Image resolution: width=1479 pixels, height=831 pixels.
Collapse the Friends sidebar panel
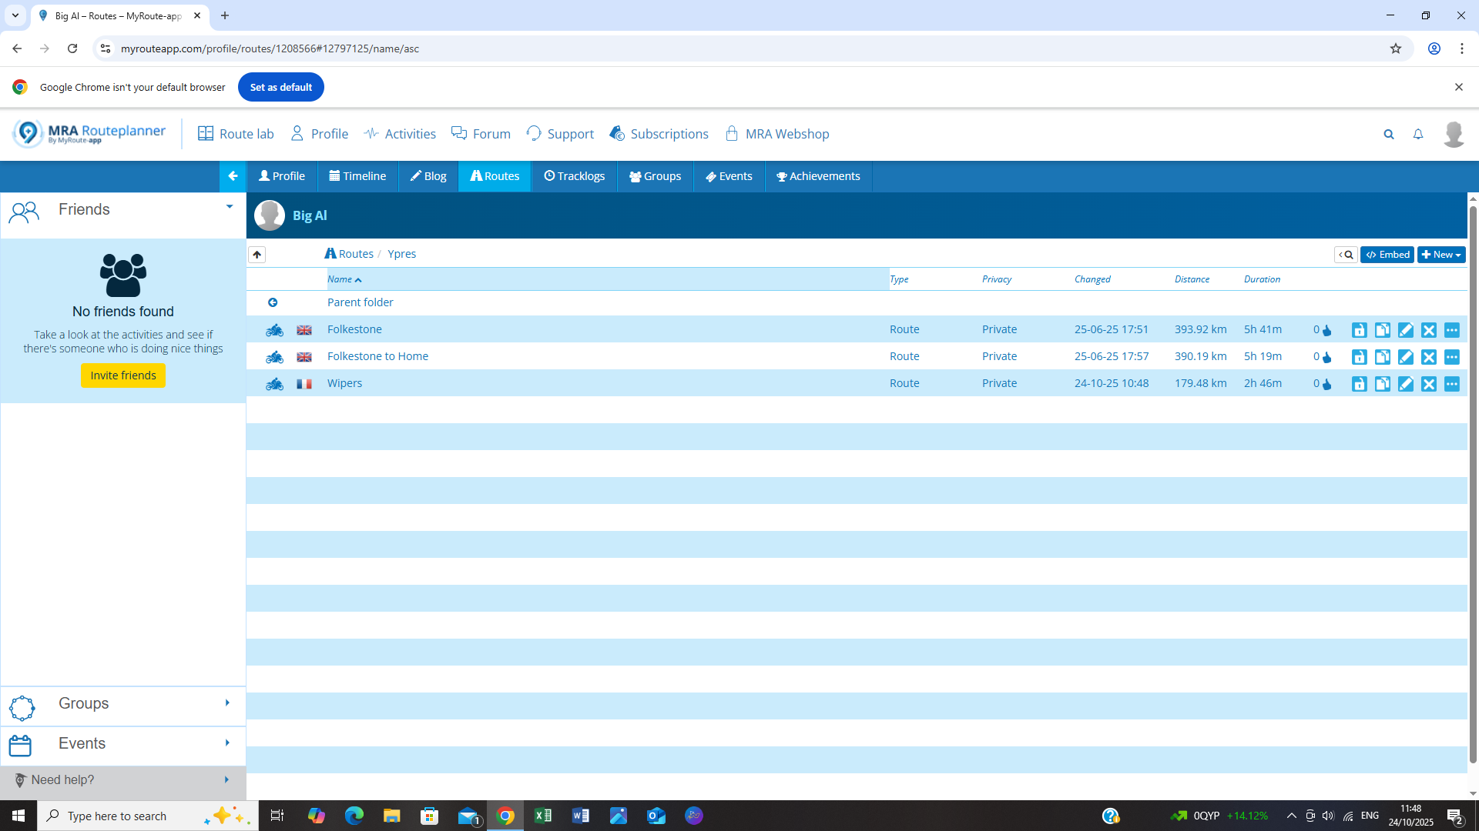[229, 207]
